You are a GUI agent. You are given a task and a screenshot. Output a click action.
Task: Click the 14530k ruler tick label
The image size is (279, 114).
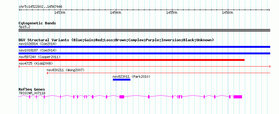point(60,12)
